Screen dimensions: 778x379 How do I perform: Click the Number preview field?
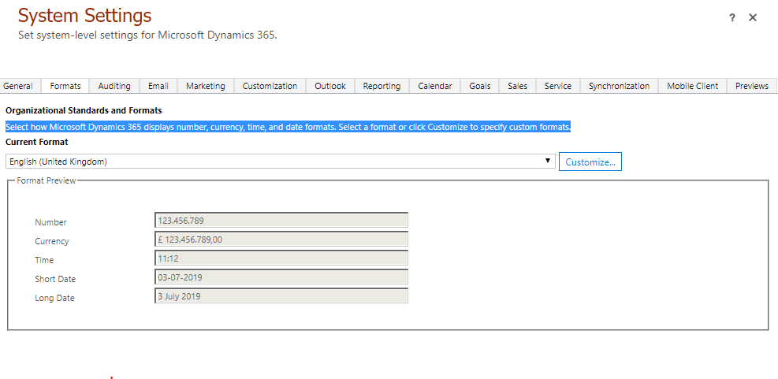[281, 220]
